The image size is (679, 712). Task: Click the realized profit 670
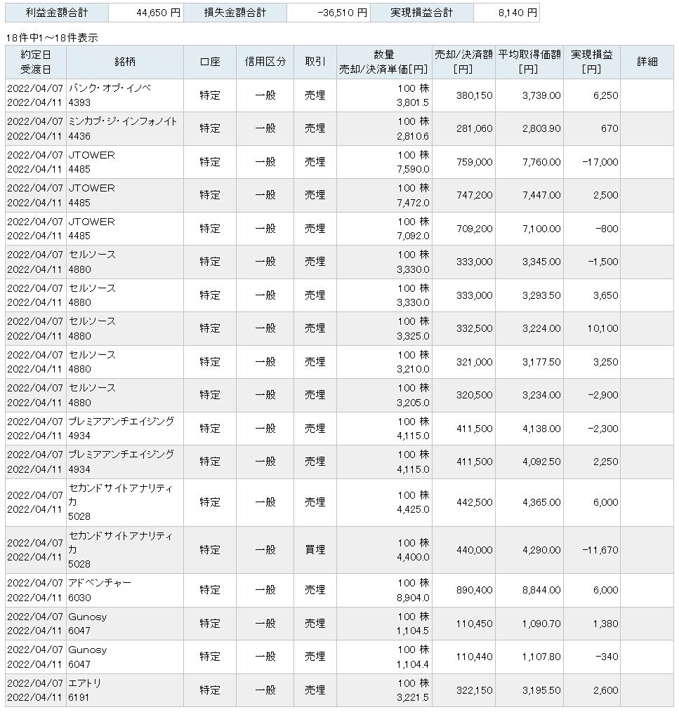pos(609,128)
